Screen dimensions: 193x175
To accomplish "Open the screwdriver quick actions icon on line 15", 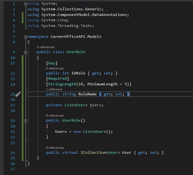I will click(x=18, y=94).
